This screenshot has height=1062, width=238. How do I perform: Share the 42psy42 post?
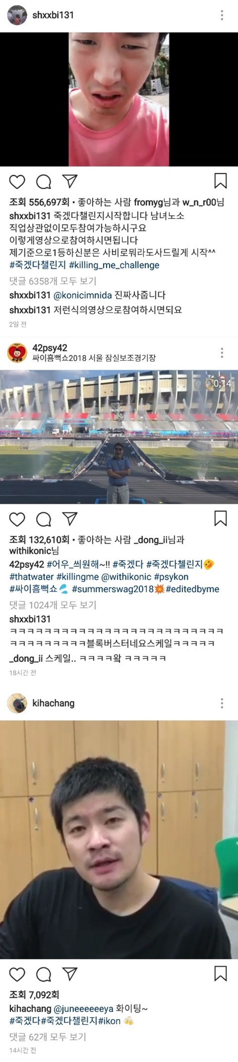tap(70, 519)
